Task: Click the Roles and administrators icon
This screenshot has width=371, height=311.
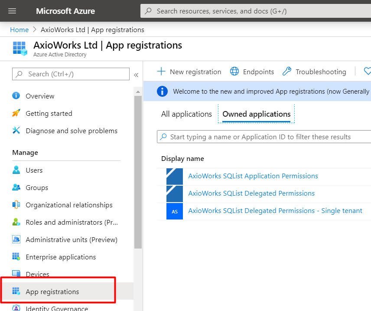Action: pos(16,222)
